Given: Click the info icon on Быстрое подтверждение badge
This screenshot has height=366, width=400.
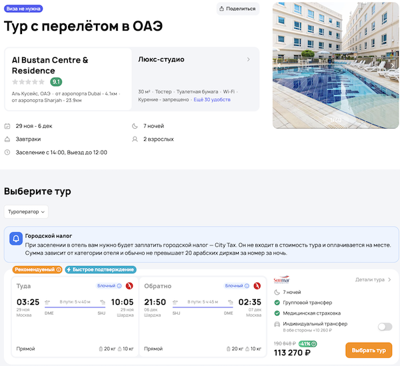Looking at the screenshot, I should point(132,269).
